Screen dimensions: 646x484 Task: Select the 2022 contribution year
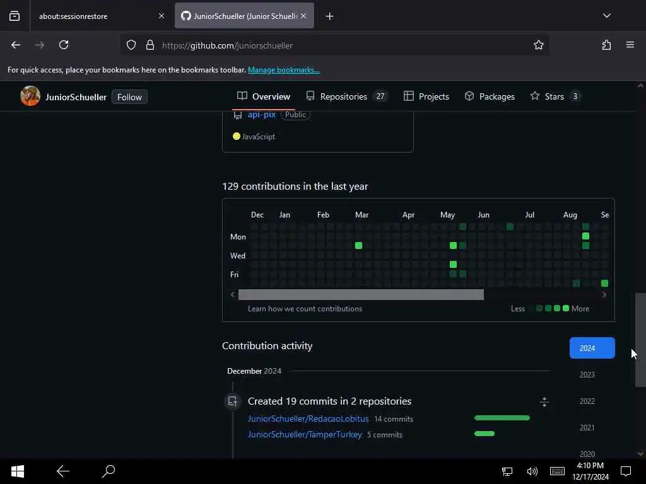[587, 401]
